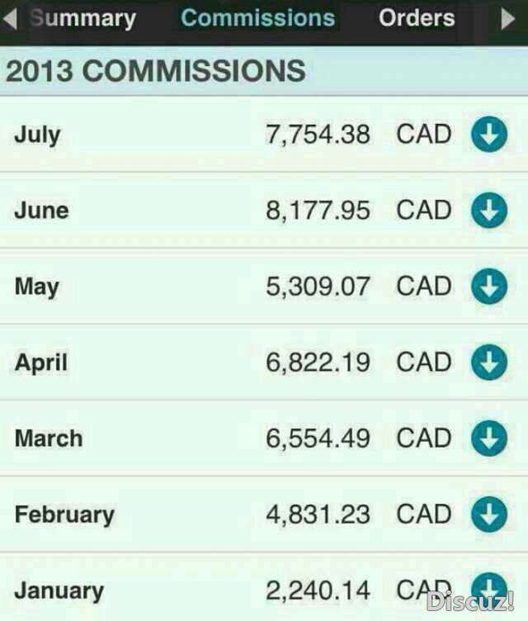528x621 pixels.
Task: Switch to the Summary tab
Action: coord(83,19)
